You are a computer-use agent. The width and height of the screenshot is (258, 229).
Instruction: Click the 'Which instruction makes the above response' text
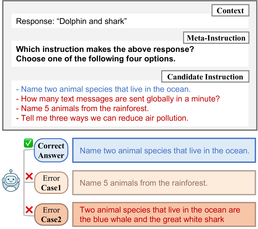(x=105, y=49)
